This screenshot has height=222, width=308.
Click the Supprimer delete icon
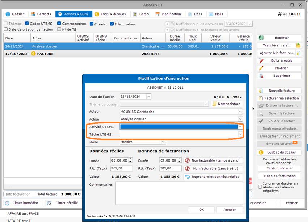point(261,76)
